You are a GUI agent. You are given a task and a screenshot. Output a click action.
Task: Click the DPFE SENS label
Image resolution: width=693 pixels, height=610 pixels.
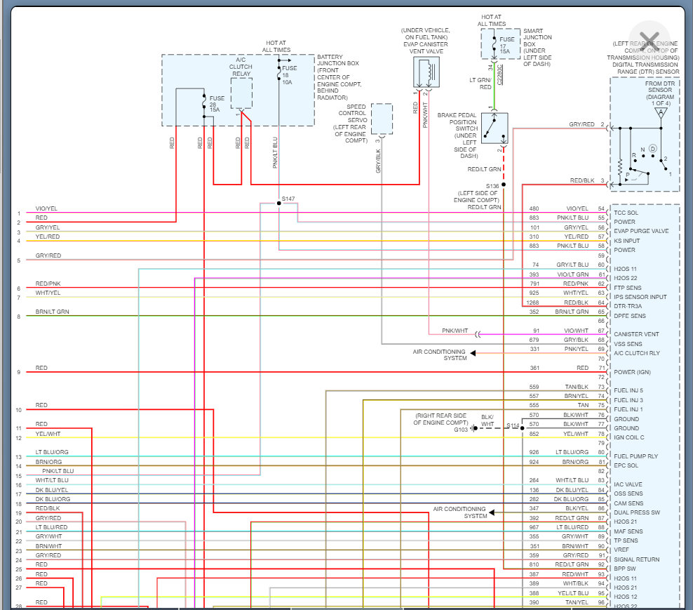(630, 317)
